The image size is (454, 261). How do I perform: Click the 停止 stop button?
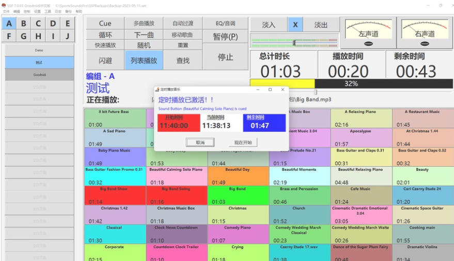(x=226, y=57)
